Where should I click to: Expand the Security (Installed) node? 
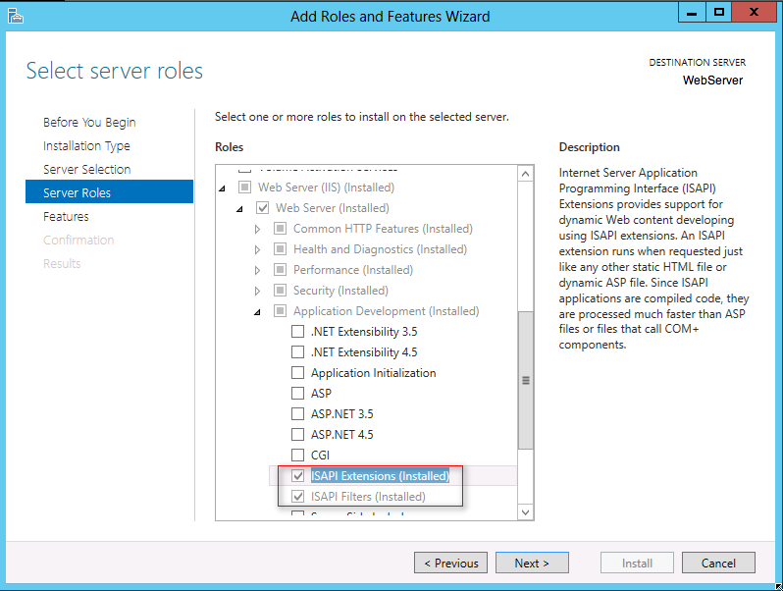pyautogui.click(x=258, y=291)
